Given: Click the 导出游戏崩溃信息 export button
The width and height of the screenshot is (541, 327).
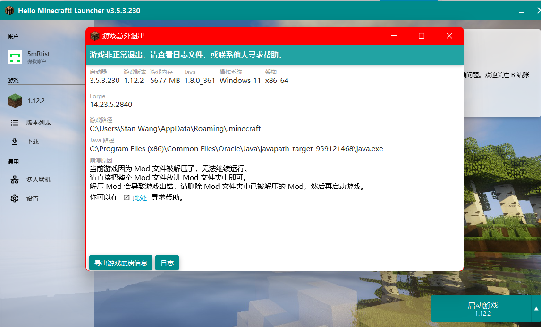Looking at the screenshot, I should coord(120,262).
